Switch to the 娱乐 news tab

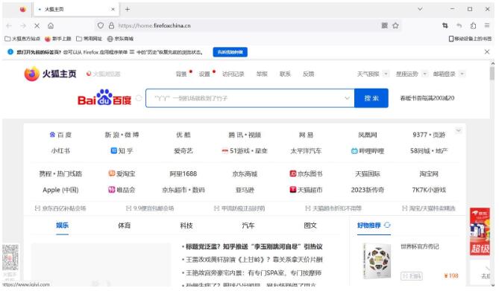click(x=62, y=226)
